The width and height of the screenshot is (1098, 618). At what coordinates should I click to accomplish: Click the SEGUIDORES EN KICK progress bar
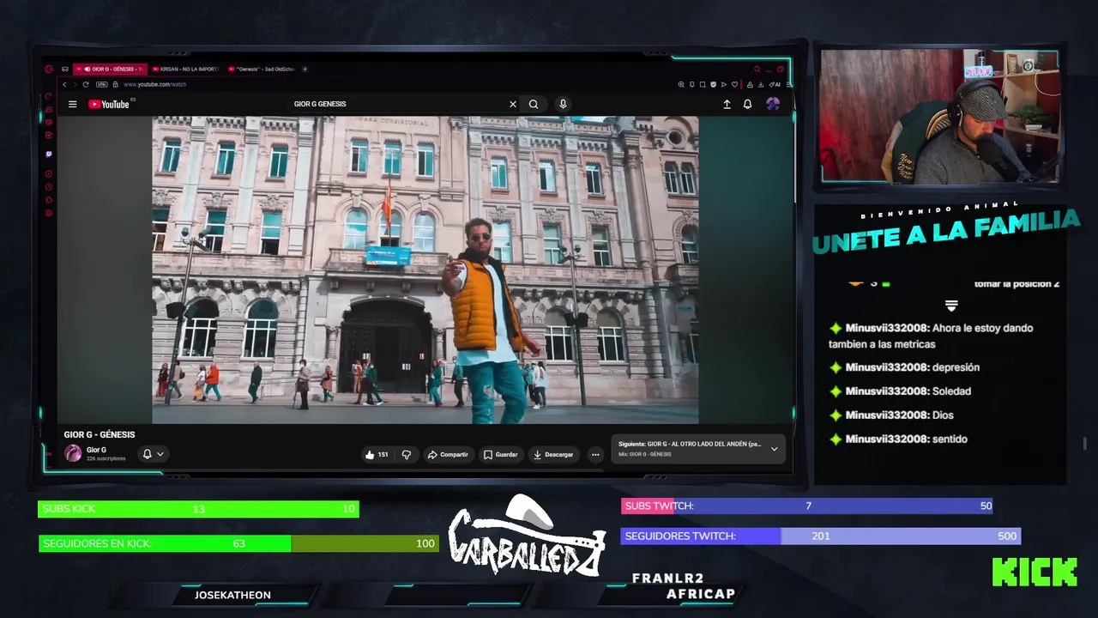point(238,543)
